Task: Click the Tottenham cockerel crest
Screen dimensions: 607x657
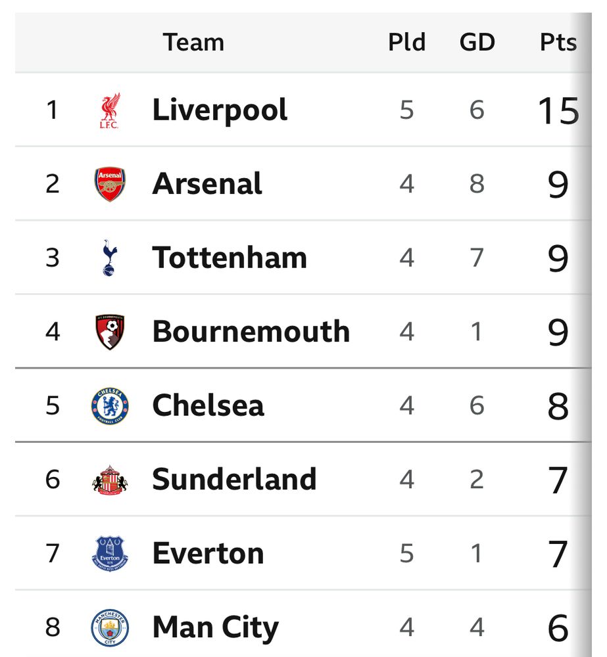Action: 109,258
